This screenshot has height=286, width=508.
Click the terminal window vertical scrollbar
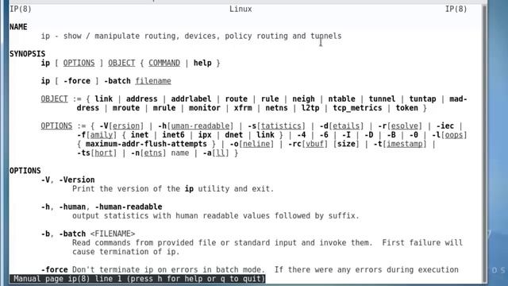[x=485, y=143]
